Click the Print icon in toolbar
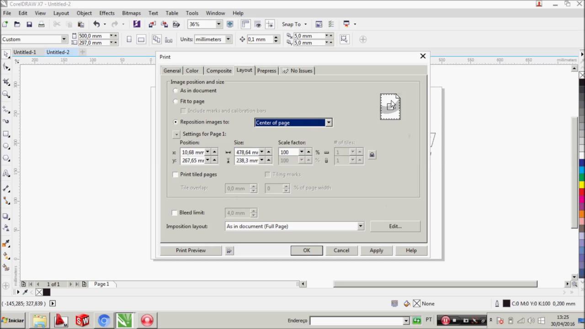This screenshot has width=585, height=329. 42,24
